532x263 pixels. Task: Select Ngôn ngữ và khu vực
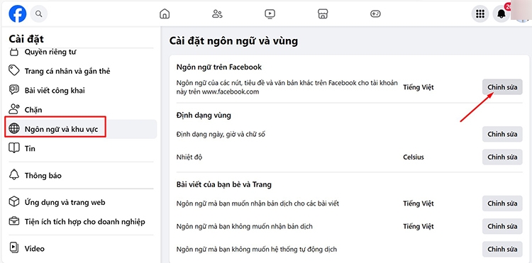coord(81,129)
